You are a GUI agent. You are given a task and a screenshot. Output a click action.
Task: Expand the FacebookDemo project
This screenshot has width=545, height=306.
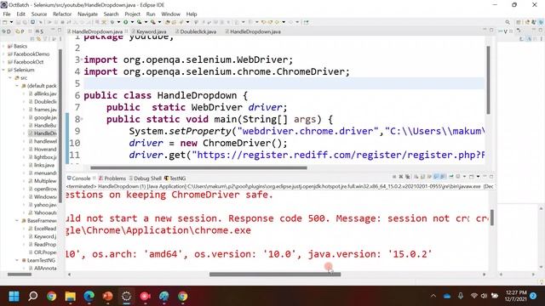[3, 54]
